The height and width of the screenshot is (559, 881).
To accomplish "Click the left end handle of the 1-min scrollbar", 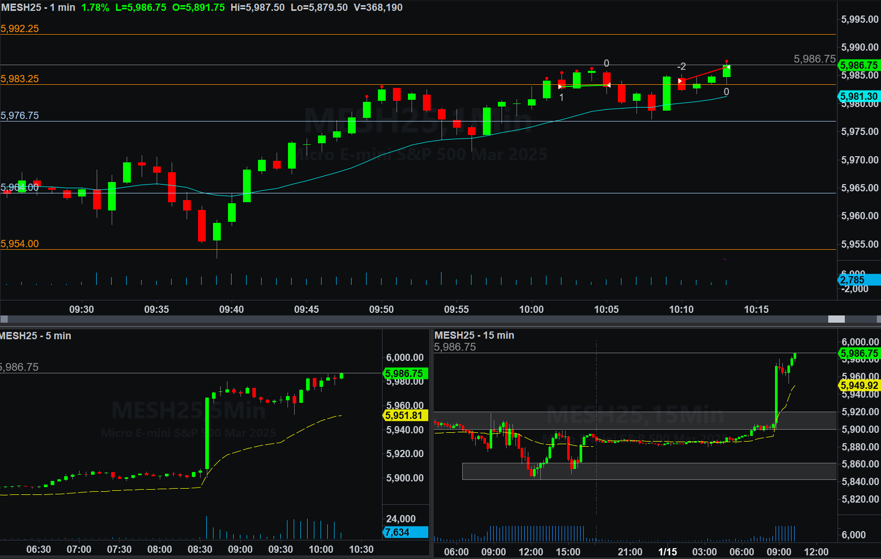I will (4, 319).
